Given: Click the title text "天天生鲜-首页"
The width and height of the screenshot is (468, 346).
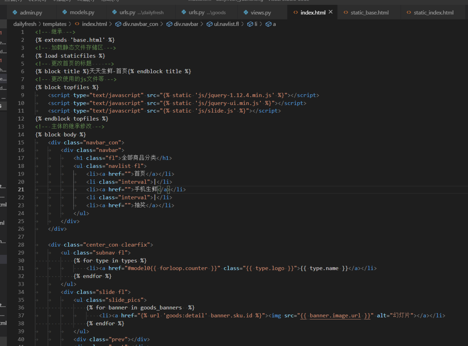Looking at the screenshot, I should (108, 71).
